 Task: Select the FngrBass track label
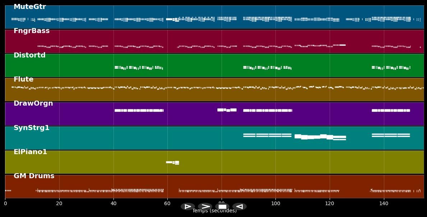click(x=32, y=31)
